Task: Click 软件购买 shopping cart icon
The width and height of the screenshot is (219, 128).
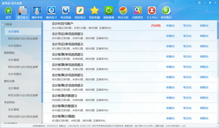Action: pyautogui.click(x=166, y=12)
